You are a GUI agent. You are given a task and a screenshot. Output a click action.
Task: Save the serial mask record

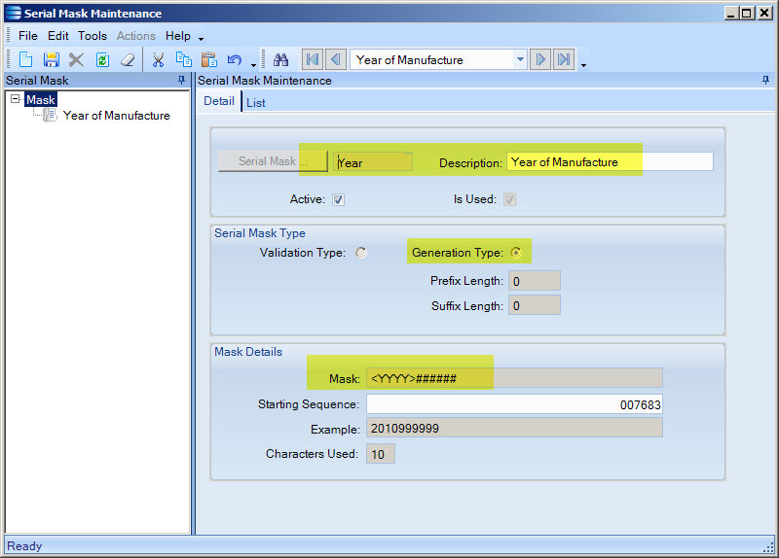click(51, 60)
